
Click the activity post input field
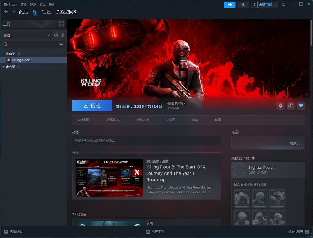click(x=147, y=141)
